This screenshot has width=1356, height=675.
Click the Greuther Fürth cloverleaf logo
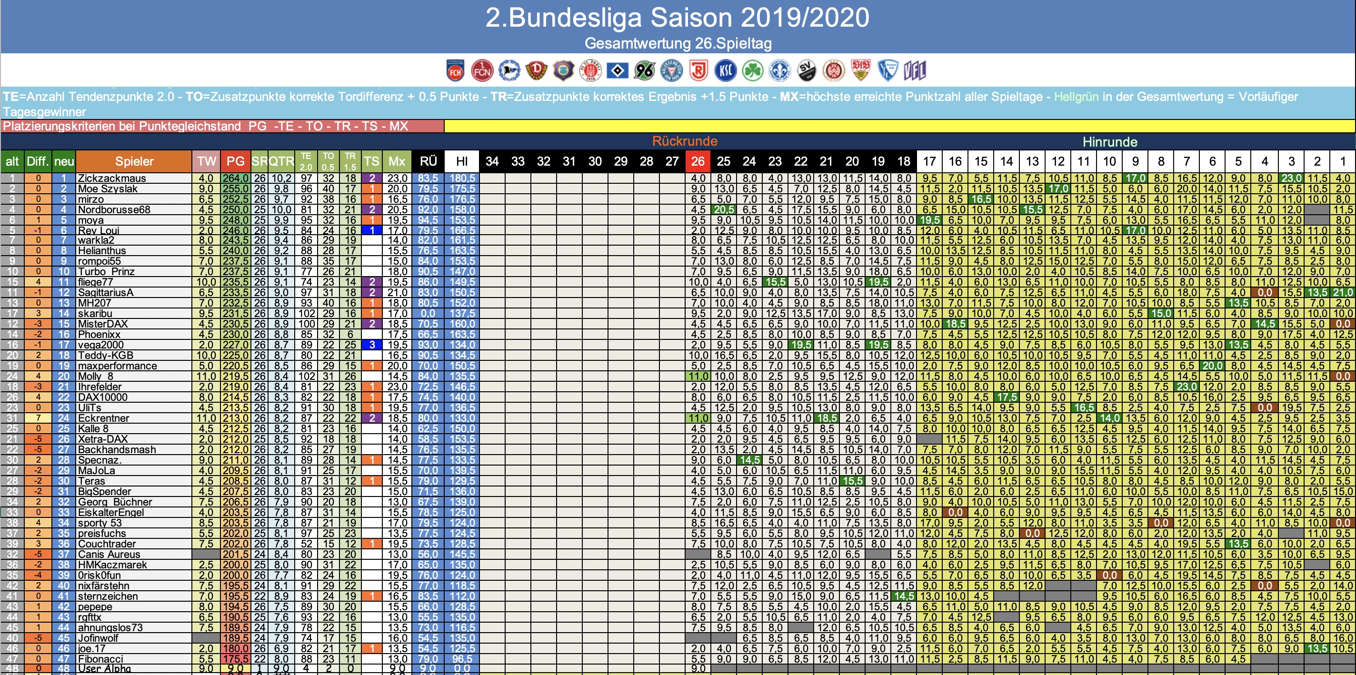click(x=753, y=70)
